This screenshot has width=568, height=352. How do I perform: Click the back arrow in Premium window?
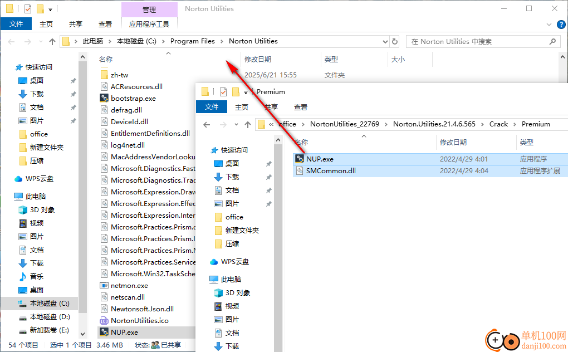[x=207, y=125]
